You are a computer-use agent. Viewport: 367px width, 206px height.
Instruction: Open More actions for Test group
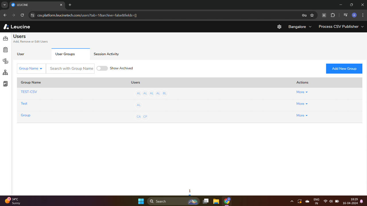click(x=302, y=104)
